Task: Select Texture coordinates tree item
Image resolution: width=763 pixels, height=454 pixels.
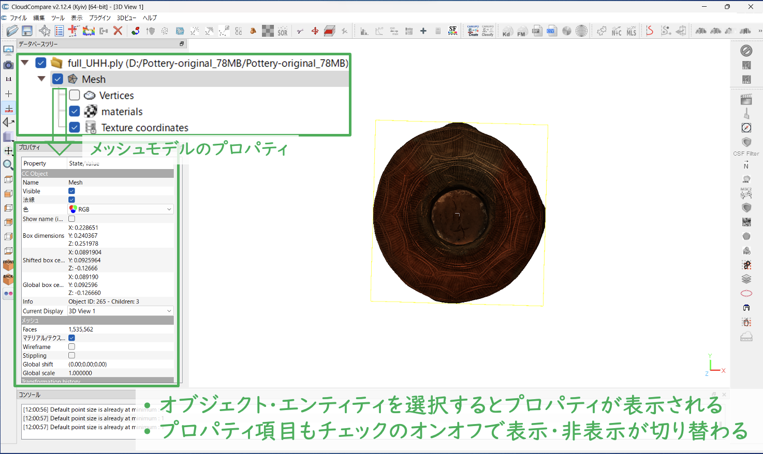Action: 144,128
